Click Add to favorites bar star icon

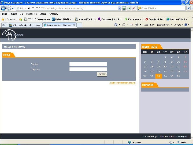tap(21, 19)
